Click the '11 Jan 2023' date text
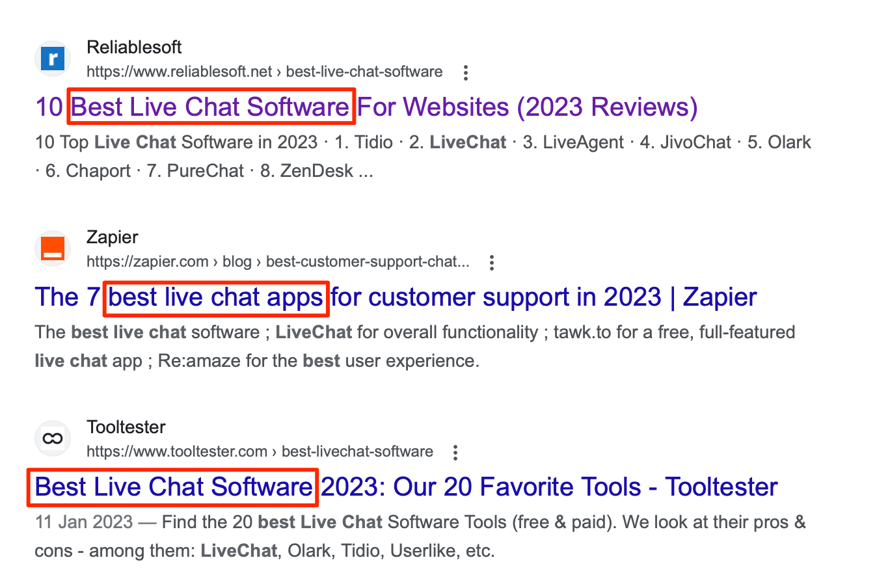 [x=84, y=522]
